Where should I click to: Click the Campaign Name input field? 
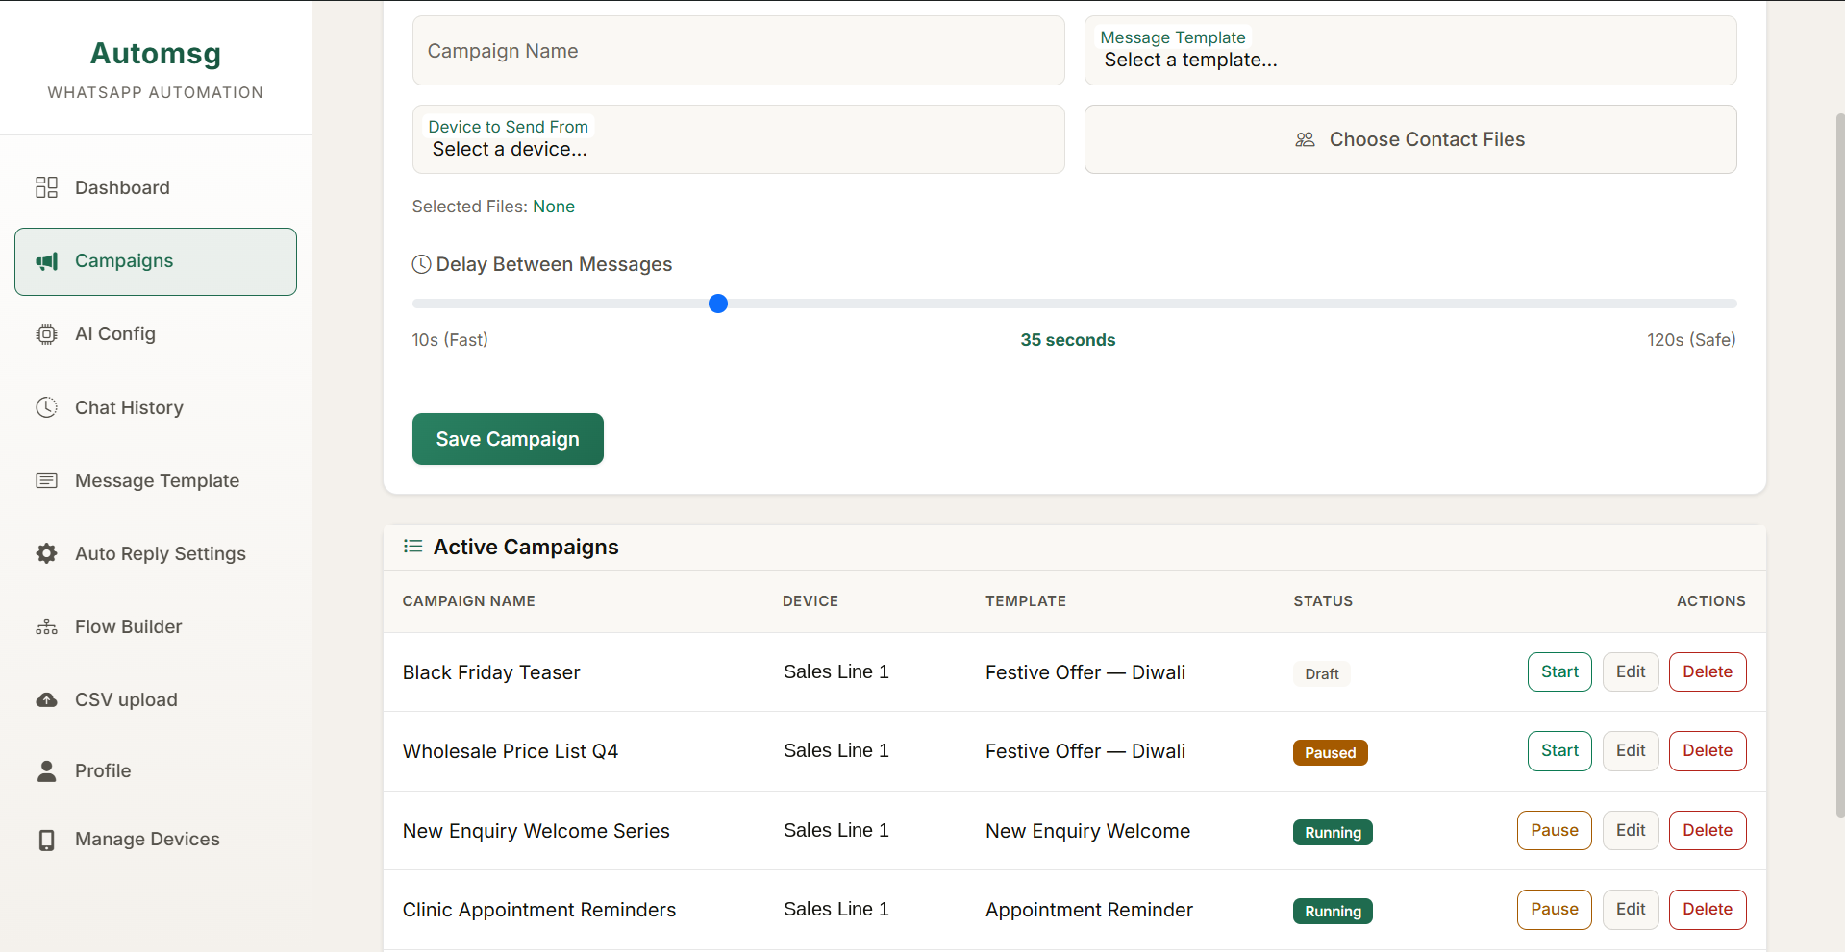pyautogui.click(x=738, y=51)
